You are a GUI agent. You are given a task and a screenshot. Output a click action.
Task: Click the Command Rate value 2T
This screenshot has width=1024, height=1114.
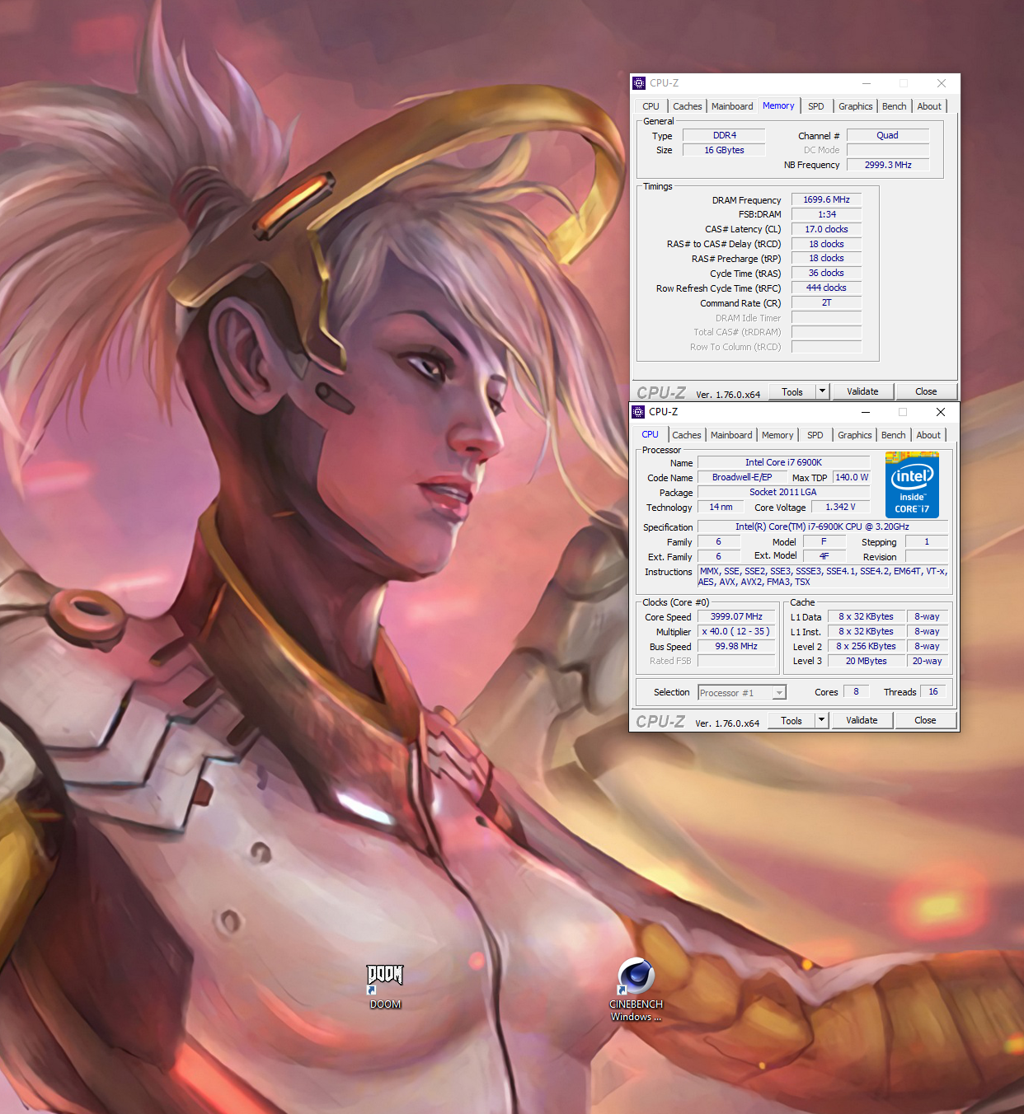826,302
